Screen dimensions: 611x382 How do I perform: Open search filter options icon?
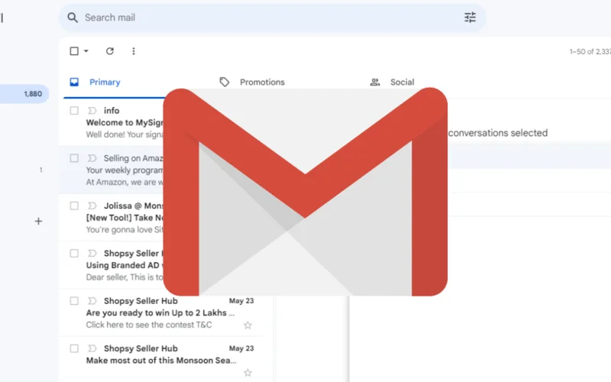pyautogui.click(x=470, y=18)
